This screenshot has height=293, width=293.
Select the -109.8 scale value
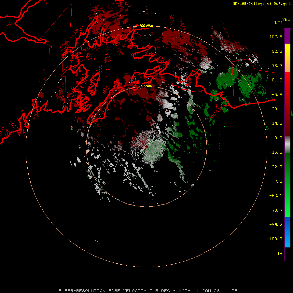274,239
